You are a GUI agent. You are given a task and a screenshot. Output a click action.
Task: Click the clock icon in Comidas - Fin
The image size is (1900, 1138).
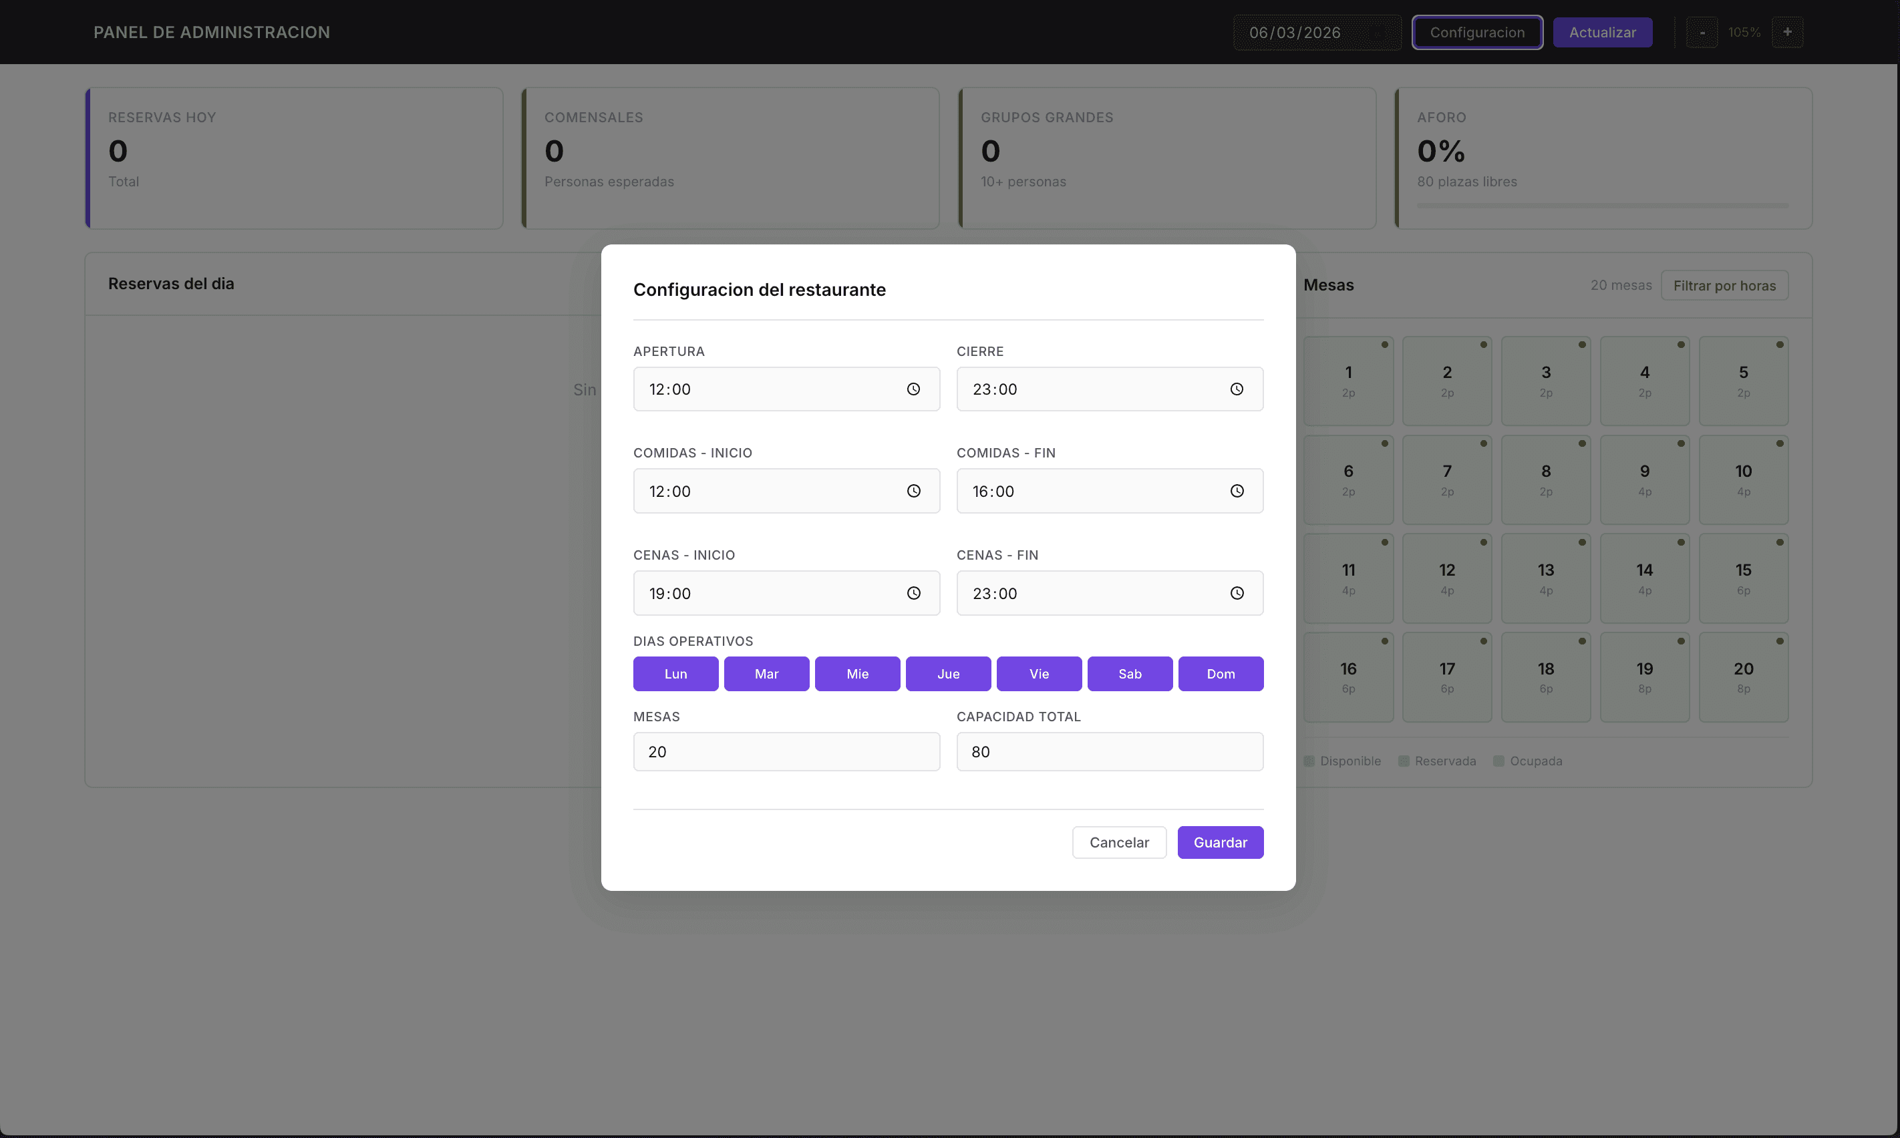coord(1237,491)
